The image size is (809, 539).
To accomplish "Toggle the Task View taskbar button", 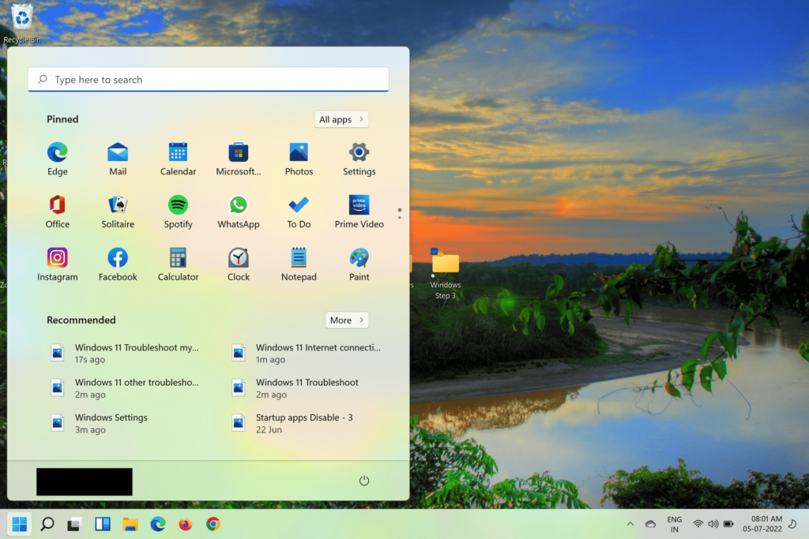I will click(74, 524).
